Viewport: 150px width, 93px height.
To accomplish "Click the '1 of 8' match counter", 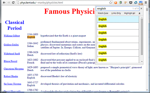I will [x=135, y=8].
